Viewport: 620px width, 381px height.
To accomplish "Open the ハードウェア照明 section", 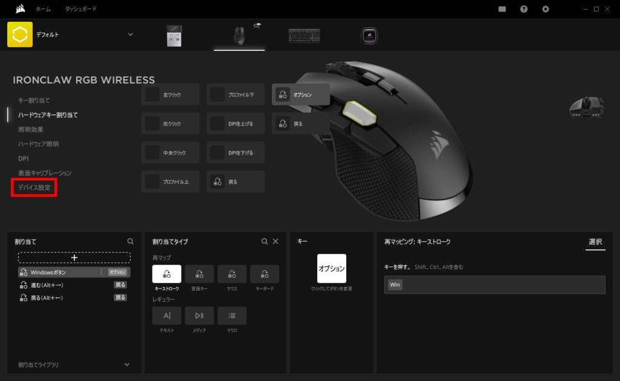I will click(38, 144).
